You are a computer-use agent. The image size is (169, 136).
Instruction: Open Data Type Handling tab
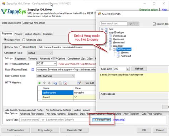pyautogui.click(x=152, y=114)
